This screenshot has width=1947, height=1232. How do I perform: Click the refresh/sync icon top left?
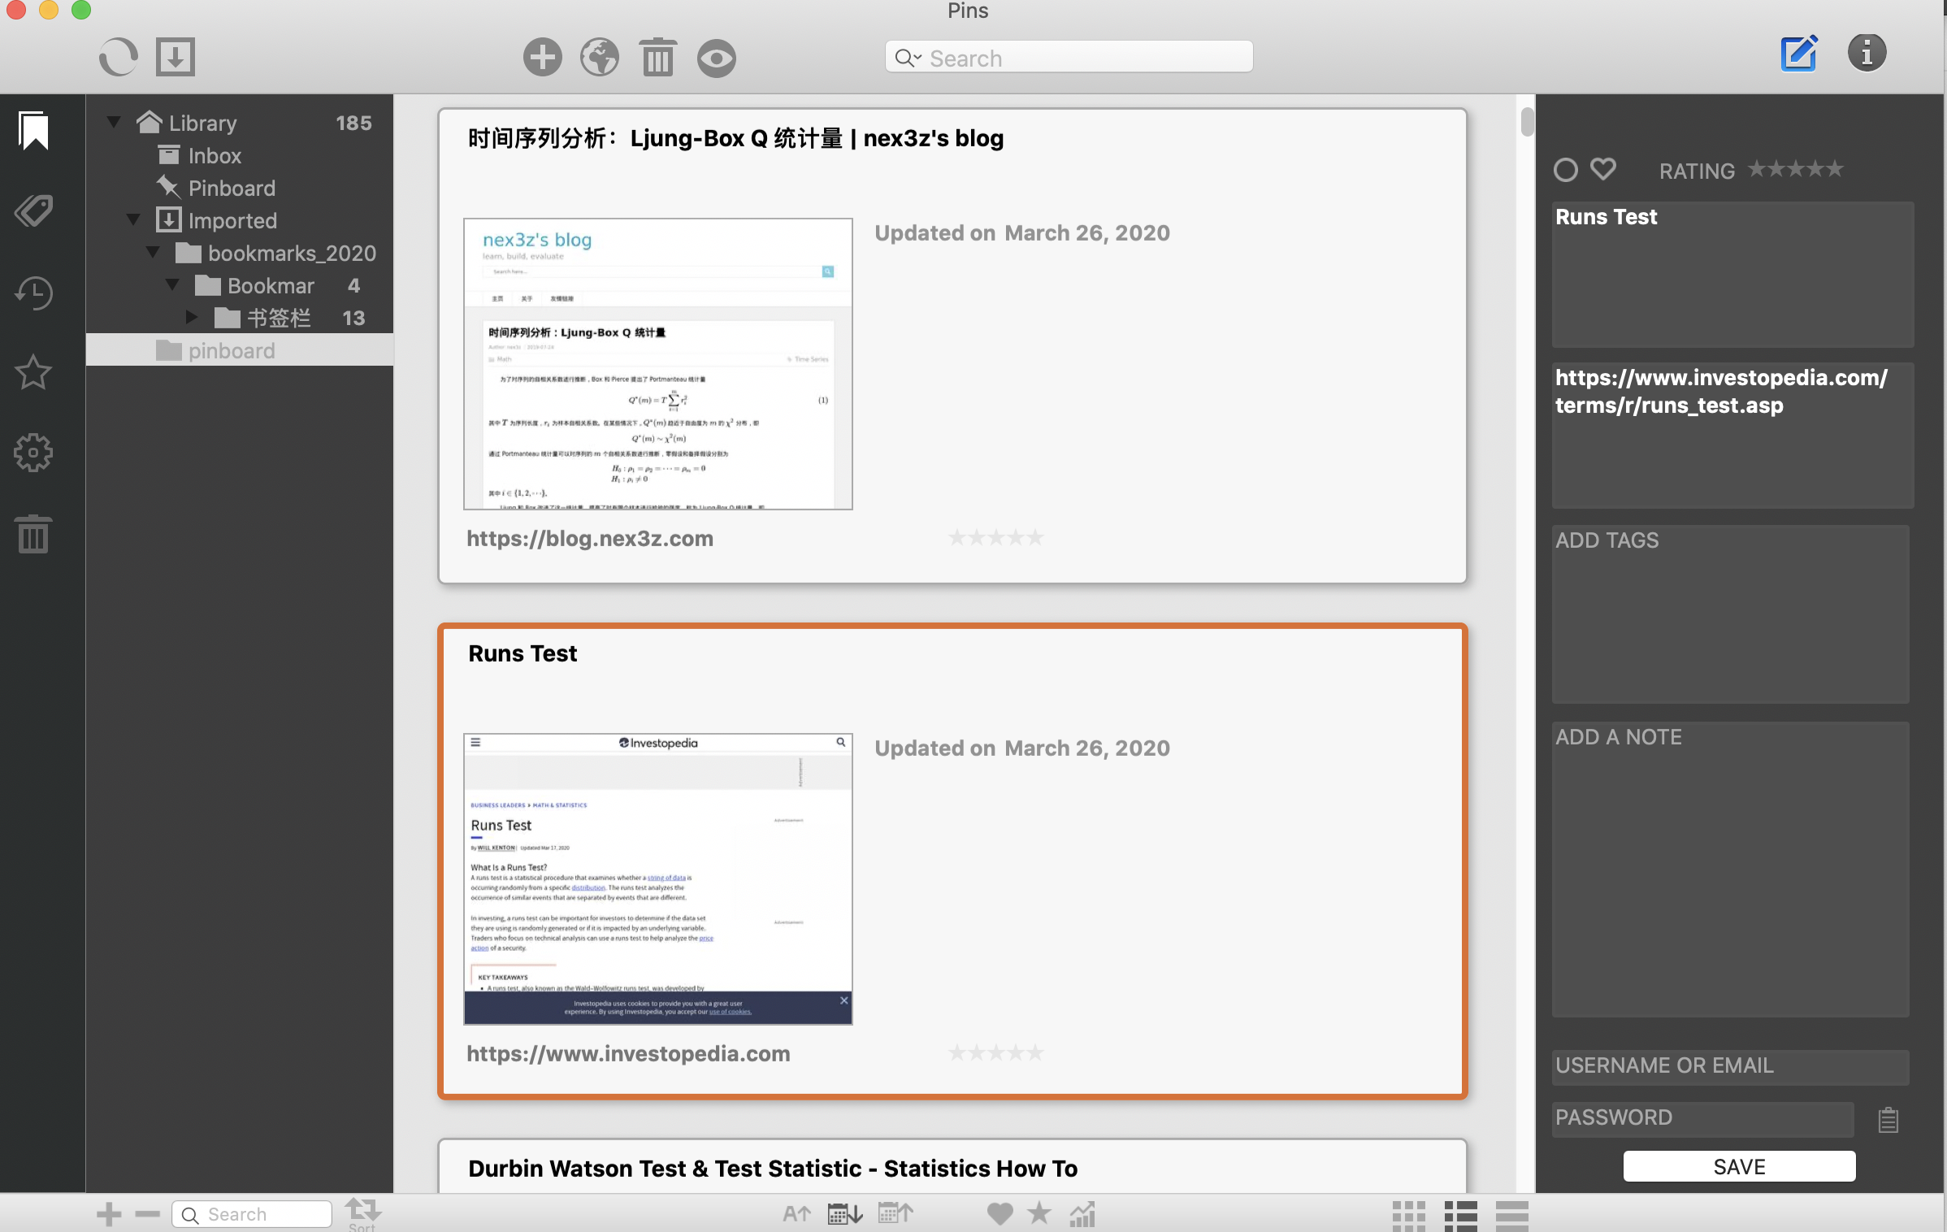pyautogui.click(x=116, y=57)
